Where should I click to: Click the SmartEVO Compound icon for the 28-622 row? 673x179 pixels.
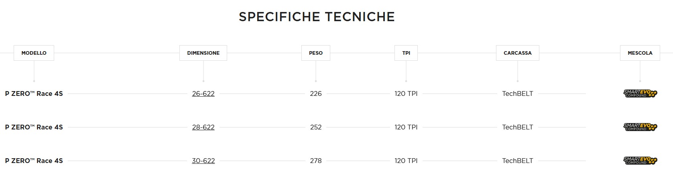point(640,127)
